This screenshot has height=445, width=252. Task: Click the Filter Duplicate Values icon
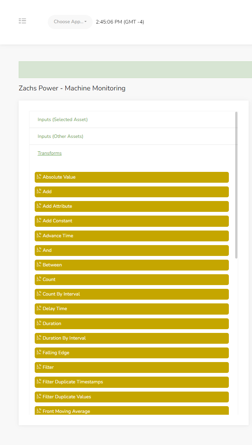point(39,396)
